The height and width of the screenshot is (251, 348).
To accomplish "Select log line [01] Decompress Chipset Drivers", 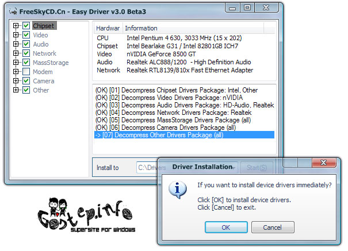I will tap(184, 90).
